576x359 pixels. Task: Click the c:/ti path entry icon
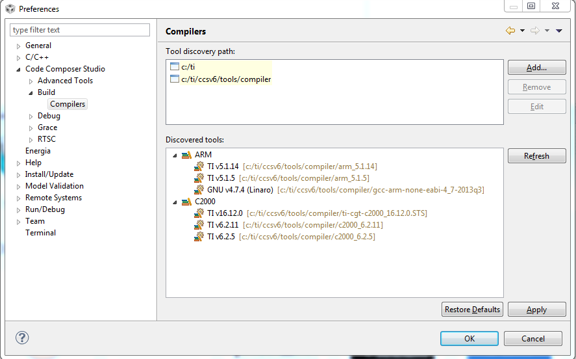175,66
